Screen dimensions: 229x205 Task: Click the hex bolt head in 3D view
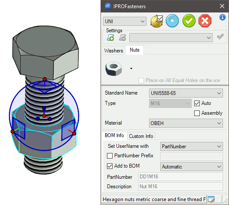pos(45,52)
